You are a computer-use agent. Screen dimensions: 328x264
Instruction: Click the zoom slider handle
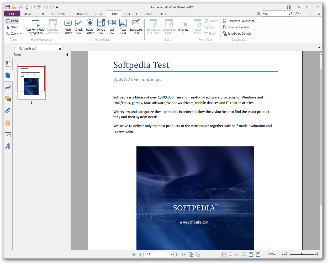pos(302,254)
